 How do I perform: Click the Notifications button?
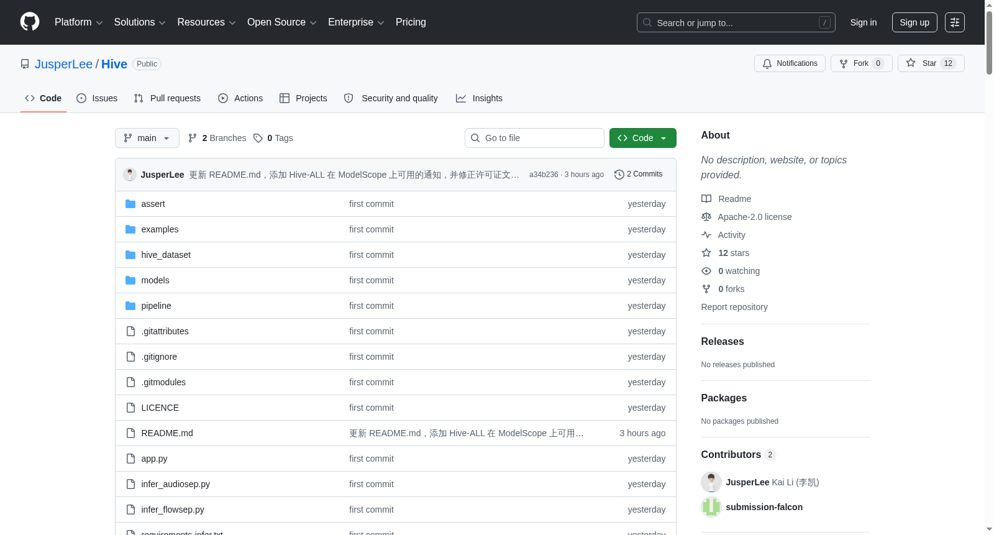pos(790,63)
